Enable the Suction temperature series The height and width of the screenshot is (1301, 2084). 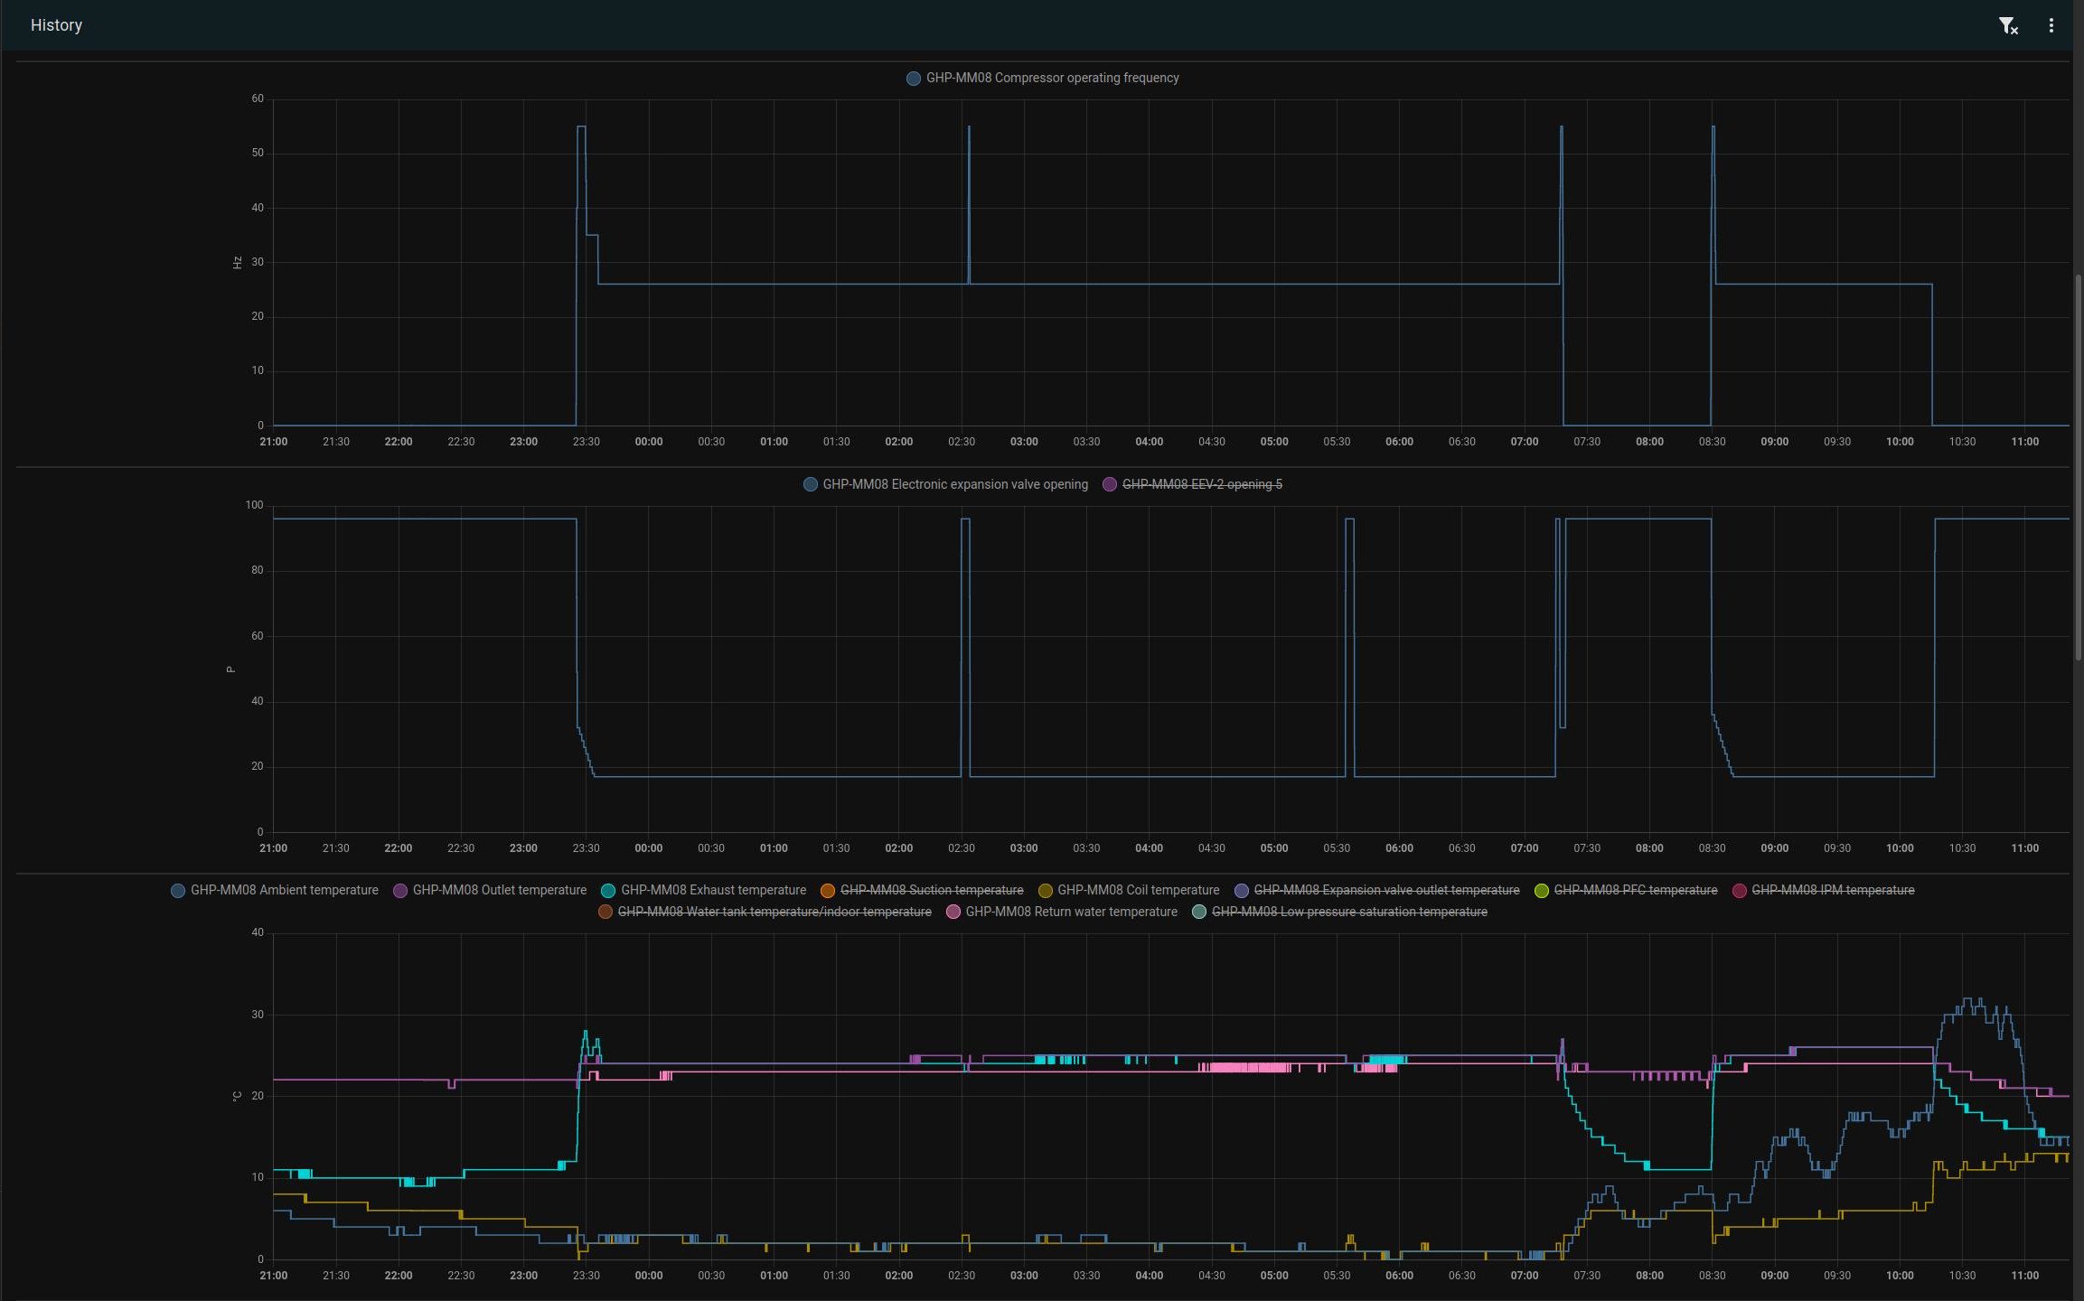pyautogui.click(x=931, y=891)
